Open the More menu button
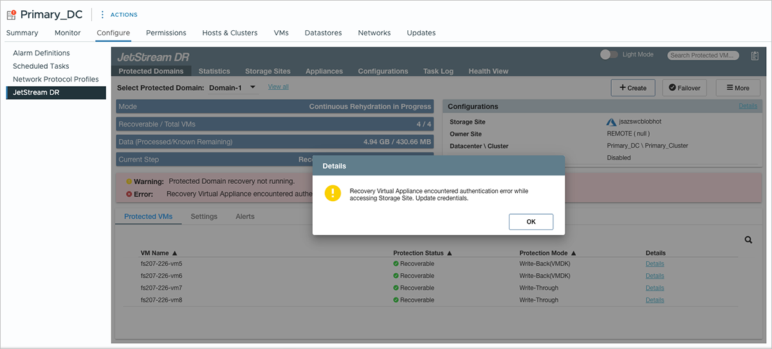The height and width of the screenshot is (349, 772). [x=737, y=88]
